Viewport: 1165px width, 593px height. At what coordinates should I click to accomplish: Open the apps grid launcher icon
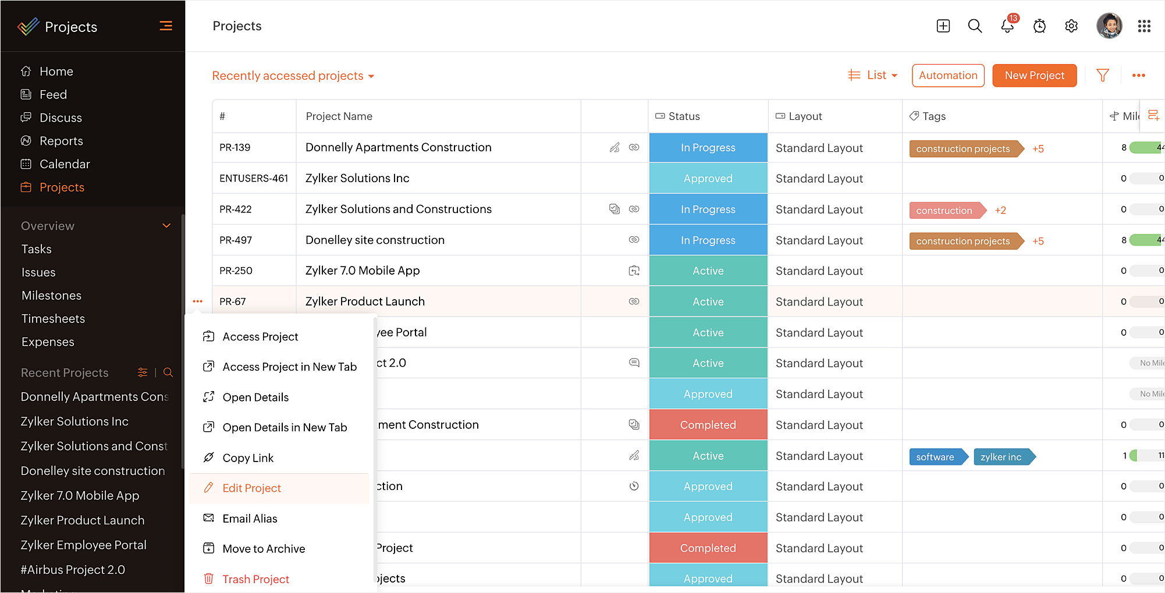coord(1144,26)
